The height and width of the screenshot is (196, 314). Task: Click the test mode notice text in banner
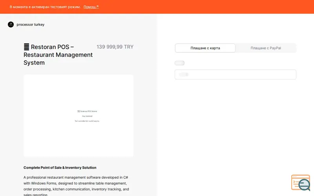45,7
